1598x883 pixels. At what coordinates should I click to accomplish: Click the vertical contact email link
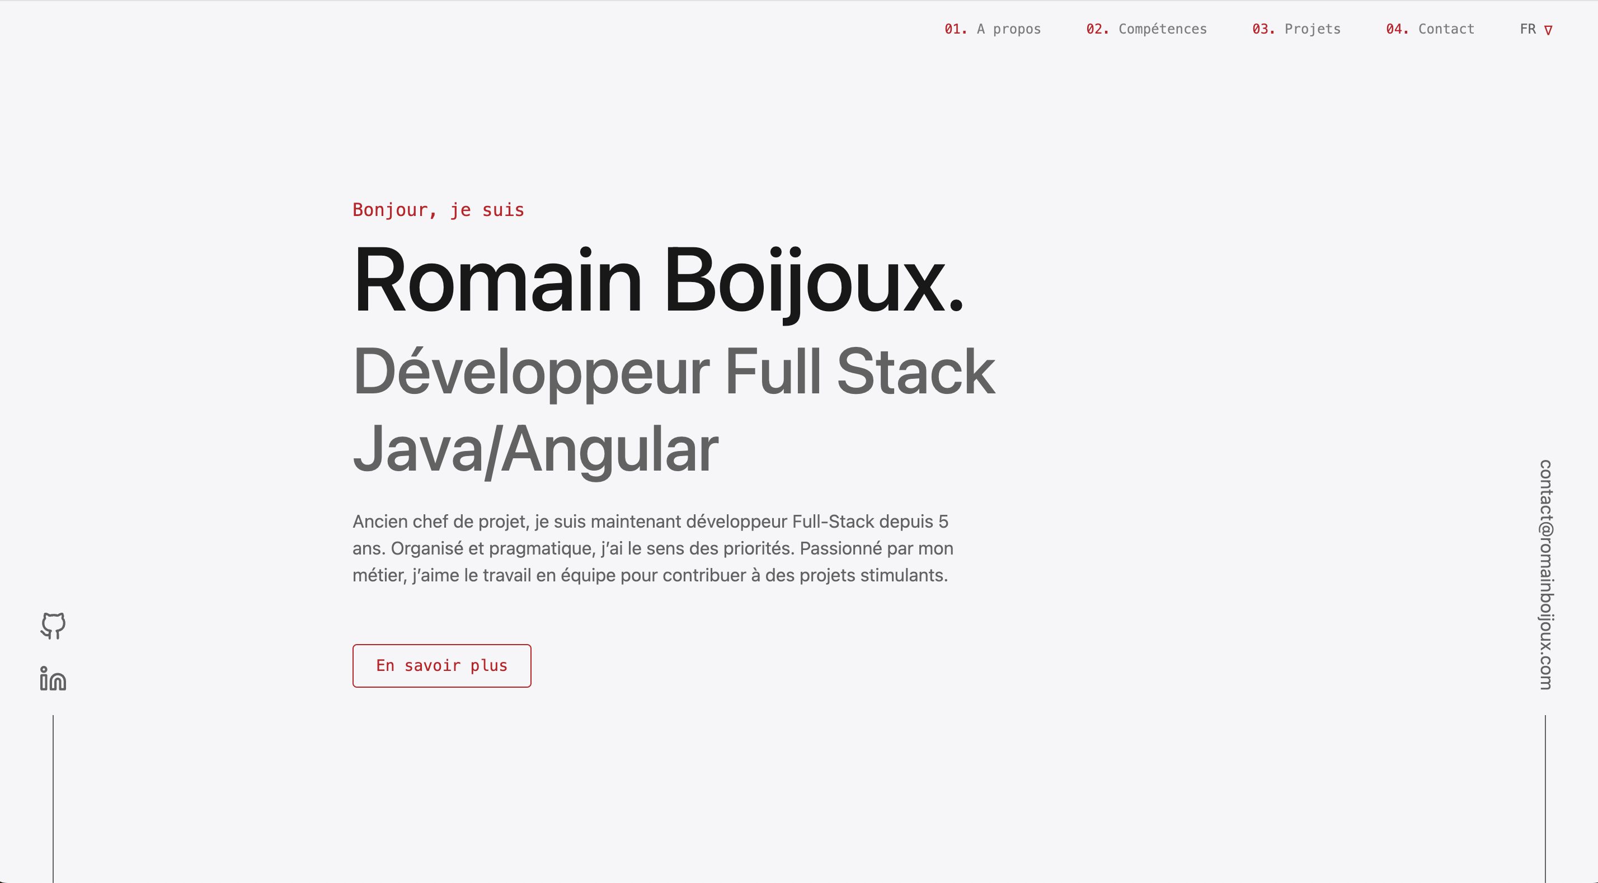click(x=1545, y=574)
